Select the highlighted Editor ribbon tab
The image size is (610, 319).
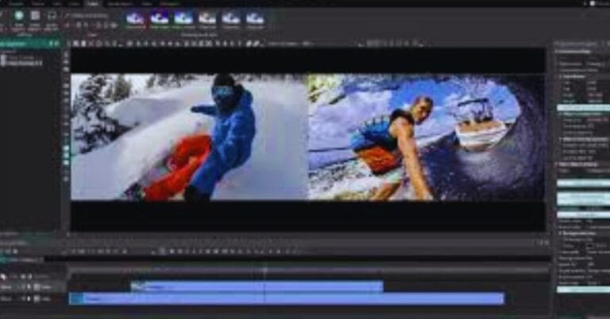(x=93, y=3)
